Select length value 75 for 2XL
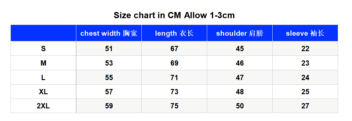Image resolution: width=352 pixels, height=121 pixels. click(x=174, y=106)
